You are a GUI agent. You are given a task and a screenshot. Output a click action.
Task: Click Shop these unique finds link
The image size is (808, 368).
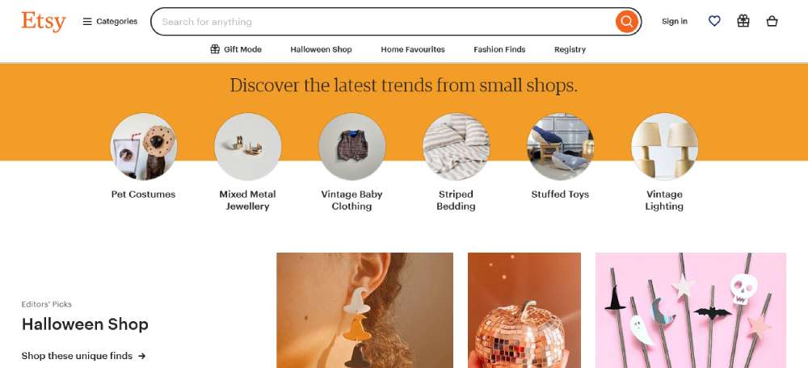(x=77, y=356)
